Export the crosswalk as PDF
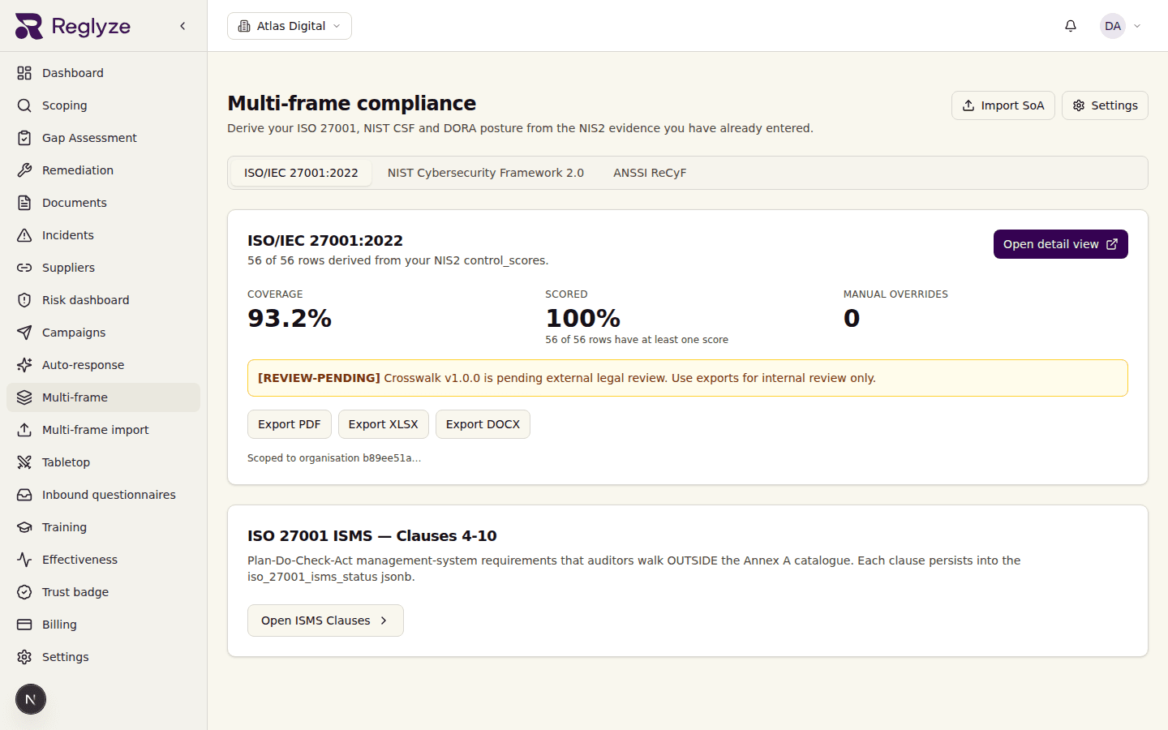Screen dimensions: 1168x730 tap(290, 424)
